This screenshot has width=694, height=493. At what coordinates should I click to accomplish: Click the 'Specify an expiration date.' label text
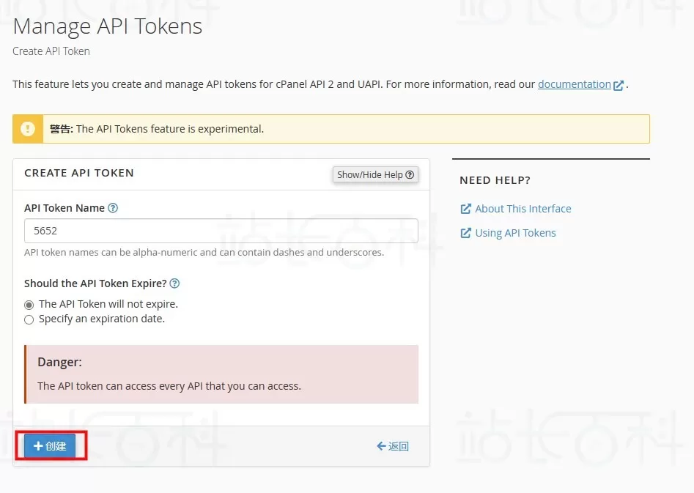coord(102,319)
